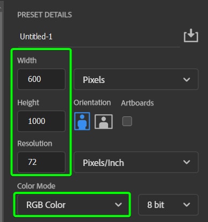Enable the Artboards checkbox
The width and height of the screenshot is (208, 222).
pos(127,121)
